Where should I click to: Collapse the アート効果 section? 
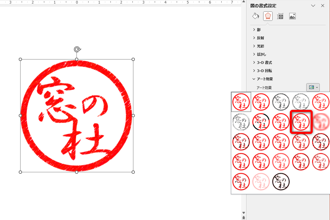[x=265, y=79]
